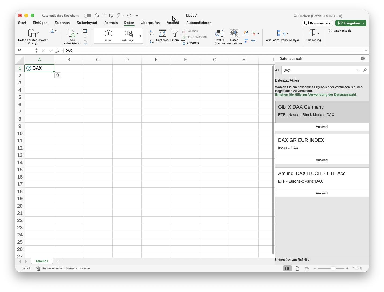Toggle Automatisches Speichern switch
This screenshot has width=384, height=292.
[x=88, y=16]
